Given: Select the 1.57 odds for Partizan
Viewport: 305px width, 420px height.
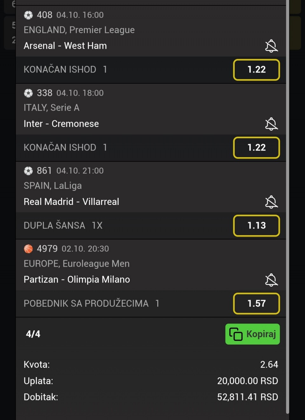Looking at the screenshot, I should coord(256,304).
